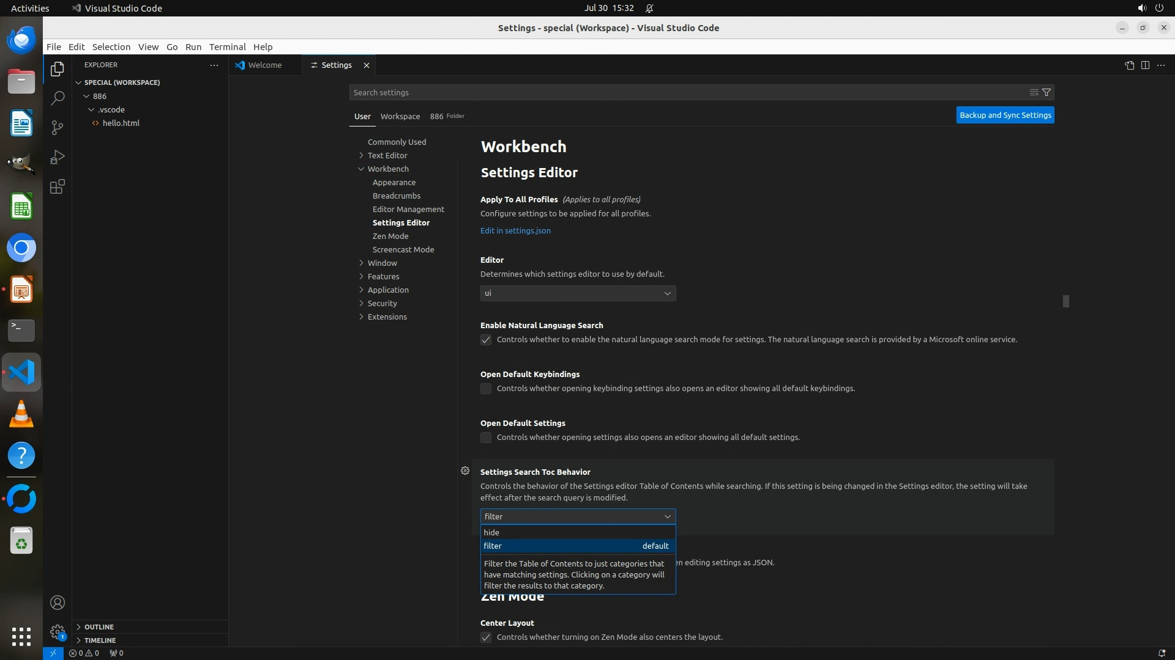Click the Search settings input field

[x=685, y=92]
